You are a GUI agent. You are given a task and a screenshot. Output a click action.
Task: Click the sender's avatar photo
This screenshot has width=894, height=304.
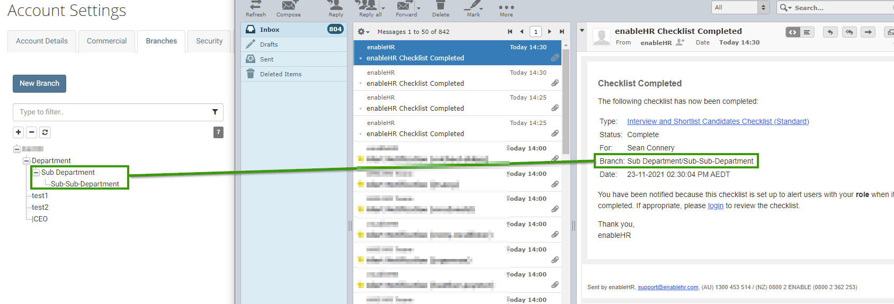(x=601, y=37)
